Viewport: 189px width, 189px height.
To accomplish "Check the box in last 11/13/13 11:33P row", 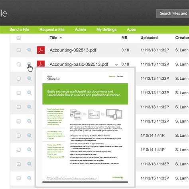I will click(x=19, y=178).
